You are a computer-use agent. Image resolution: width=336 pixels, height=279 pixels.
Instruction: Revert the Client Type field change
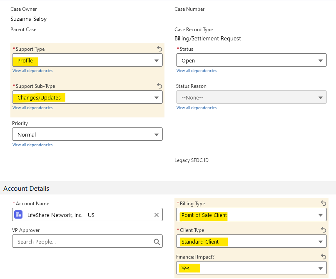(324, 230)
